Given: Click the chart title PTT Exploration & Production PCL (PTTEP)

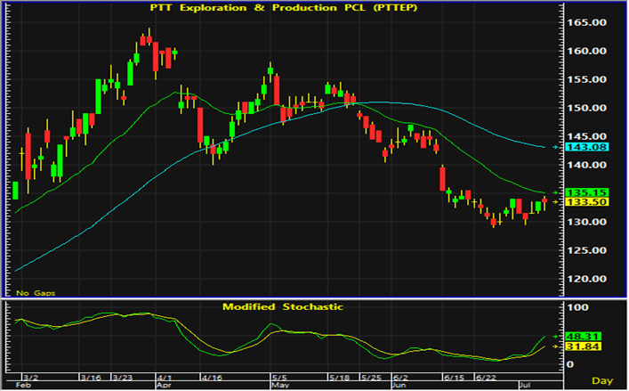Looking at the screenshot, I should coord(284,8).
